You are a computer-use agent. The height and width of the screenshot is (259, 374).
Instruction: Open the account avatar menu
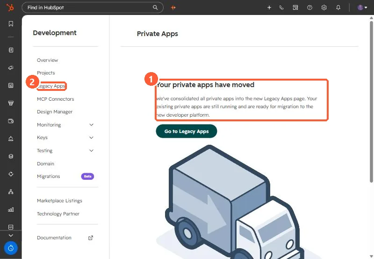362,7
